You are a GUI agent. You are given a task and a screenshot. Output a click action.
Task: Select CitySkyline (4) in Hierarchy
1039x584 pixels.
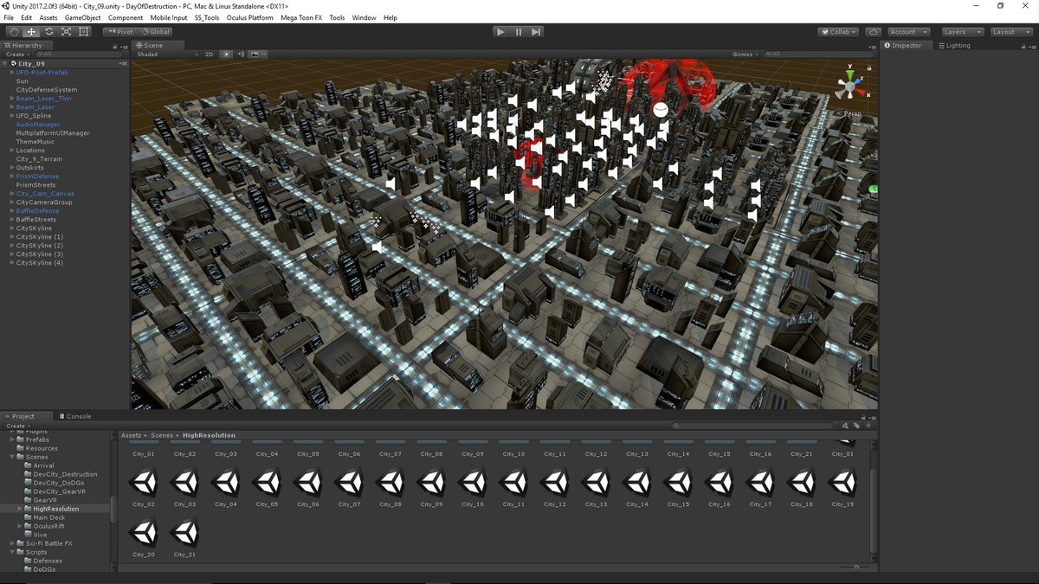coord(40,263)
